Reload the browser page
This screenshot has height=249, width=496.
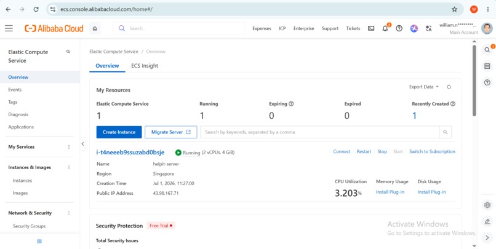(x=36, y=9)
